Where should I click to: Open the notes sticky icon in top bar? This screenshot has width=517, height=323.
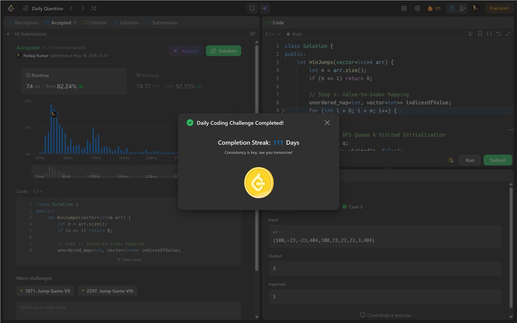pos(252,8)
